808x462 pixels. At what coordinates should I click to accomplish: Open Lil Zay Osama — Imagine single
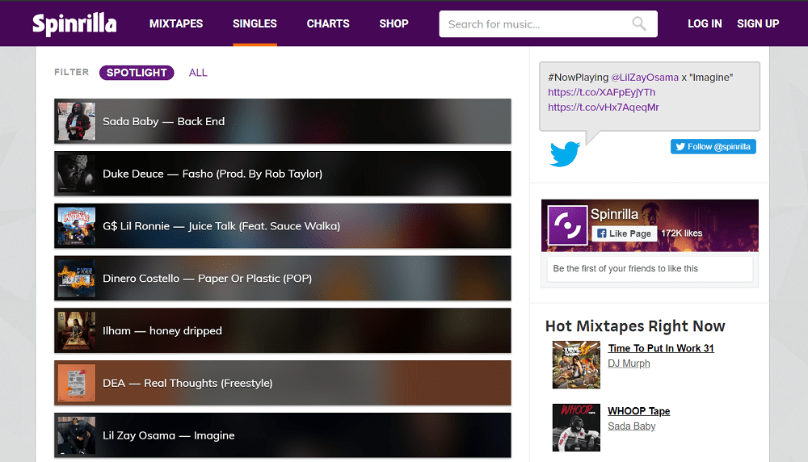click(x=282, y=435)
